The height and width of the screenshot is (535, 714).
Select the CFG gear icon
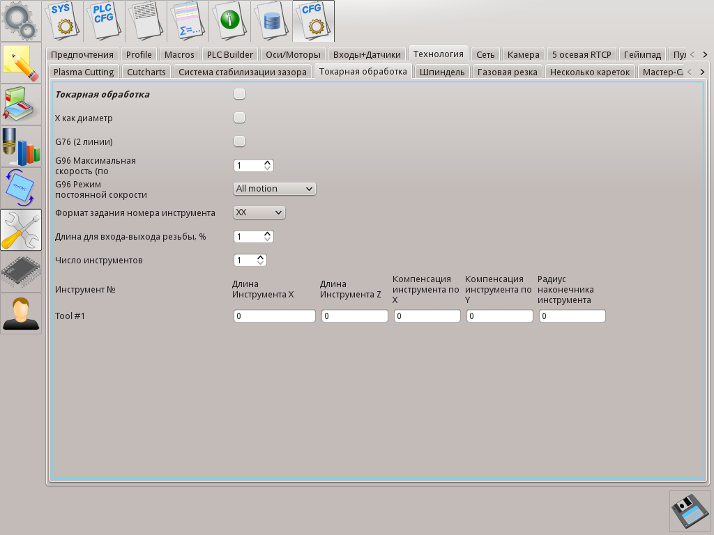pyautogui.click(x=314, y=21)
